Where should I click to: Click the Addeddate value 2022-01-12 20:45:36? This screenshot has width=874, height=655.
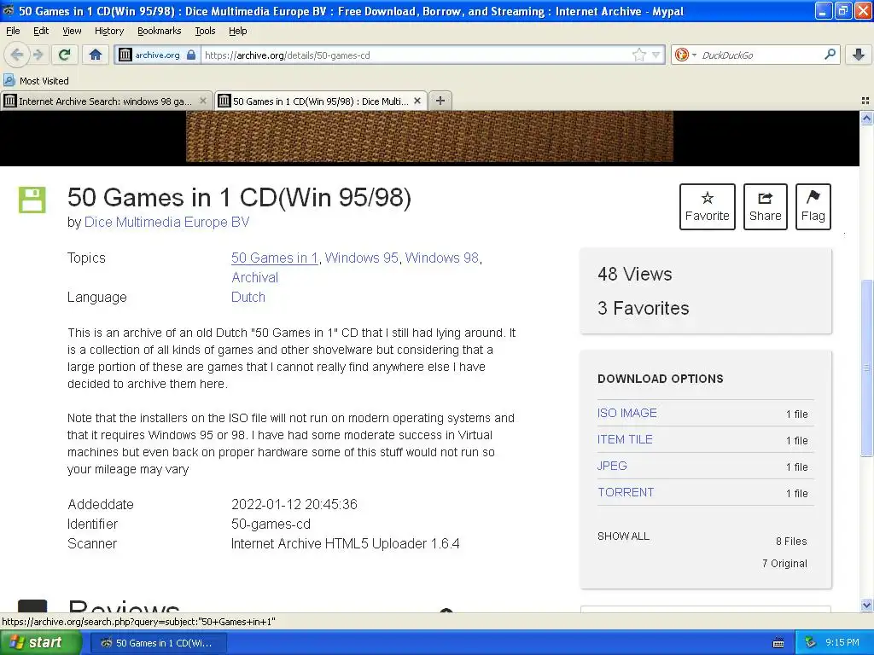pyautogui.click(x=294, y=504)
